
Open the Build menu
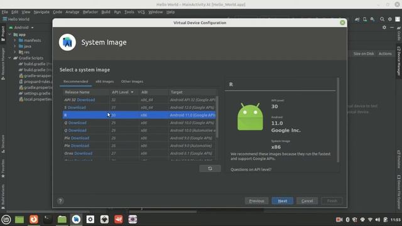point(106,12)
